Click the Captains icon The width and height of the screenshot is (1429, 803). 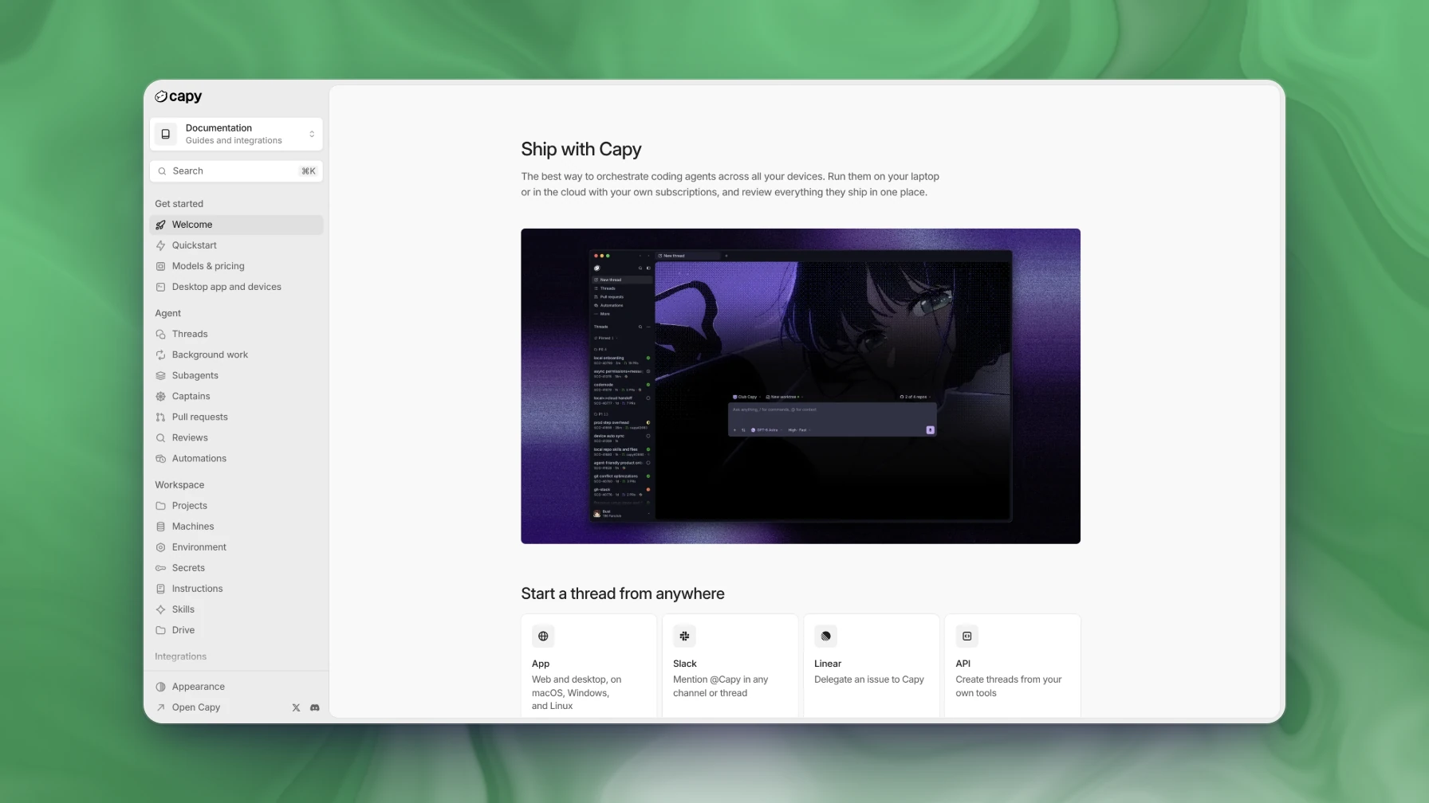click(x=160, y=396)
